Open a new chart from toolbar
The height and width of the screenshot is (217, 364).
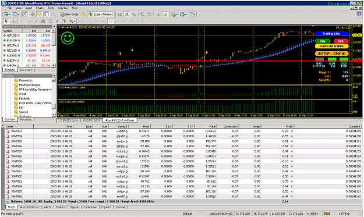click(6, 15)
